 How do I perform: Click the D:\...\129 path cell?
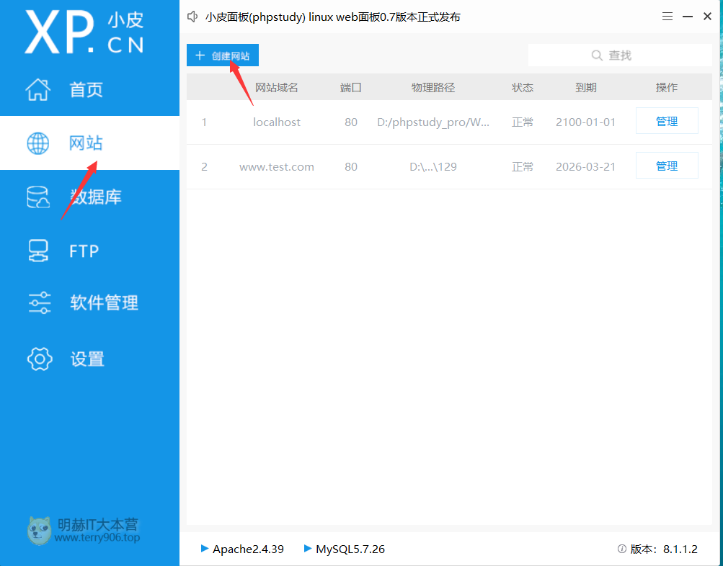[x=433, y=167]
